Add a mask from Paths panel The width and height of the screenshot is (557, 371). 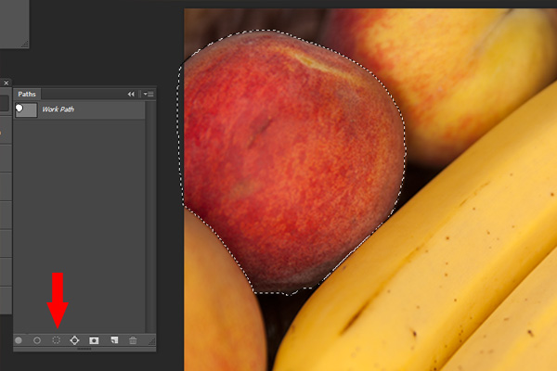point(94,340)
